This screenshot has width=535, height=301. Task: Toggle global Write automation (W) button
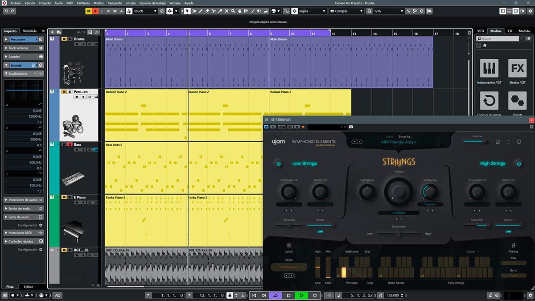[115, 11]
